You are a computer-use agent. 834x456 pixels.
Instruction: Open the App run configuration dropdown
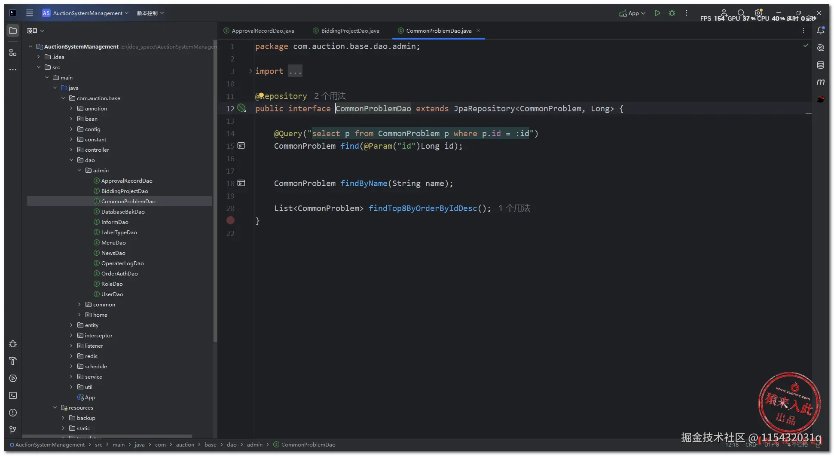click(x=632, y=13)
